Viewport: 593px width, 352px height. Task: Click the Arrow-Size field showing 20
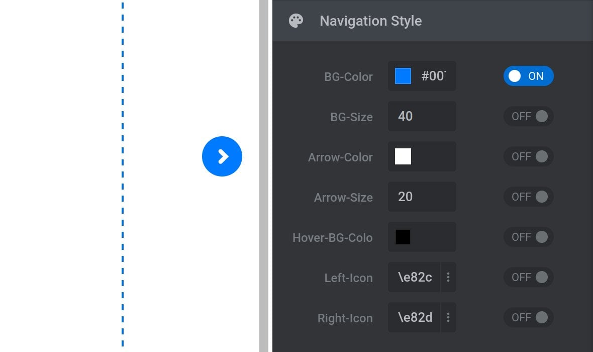click(x=422, y=197)
